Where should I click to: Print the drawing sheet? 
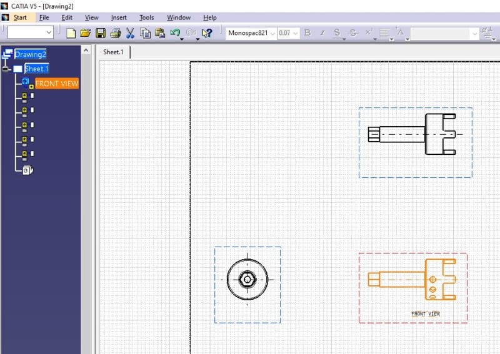click(x=115, y=33)
